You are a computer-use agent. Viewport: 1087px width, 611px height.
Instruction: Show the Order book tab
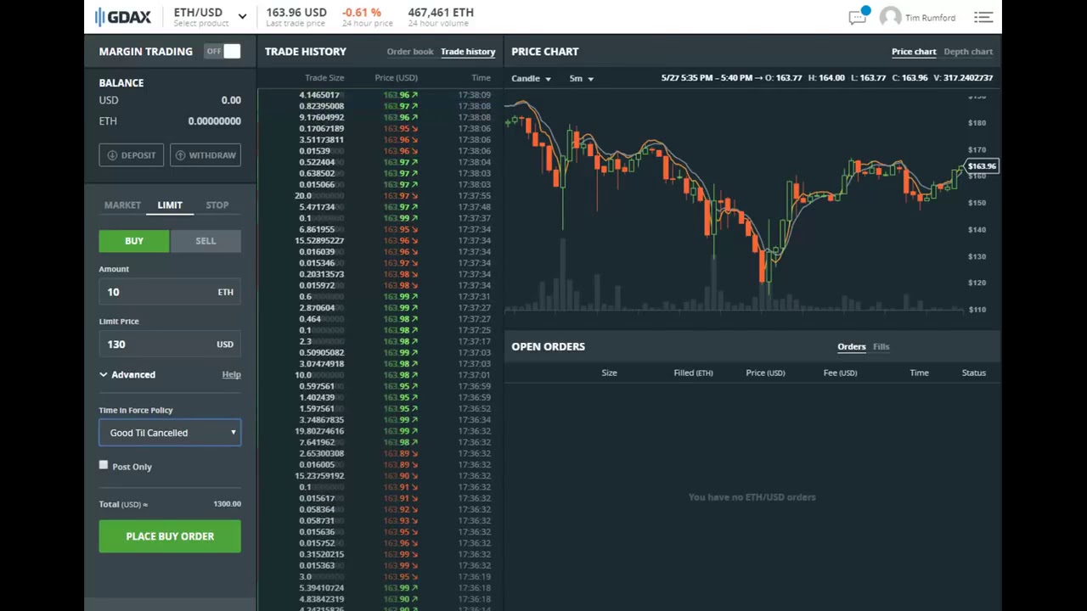(410, 52)
